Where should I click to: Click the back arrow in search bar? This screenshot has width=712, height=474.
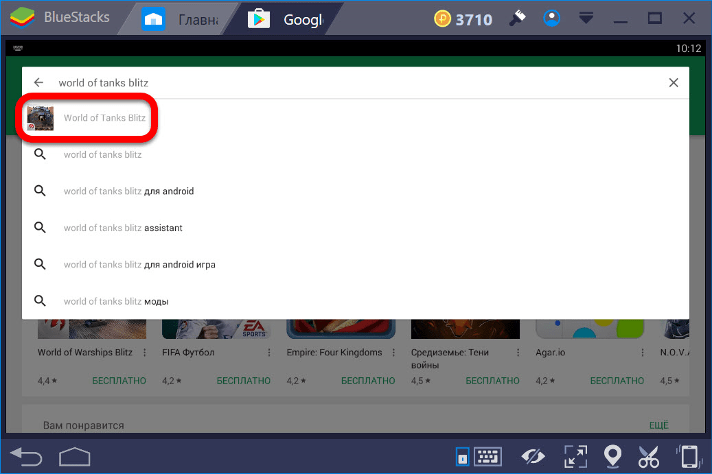(39, 82)
